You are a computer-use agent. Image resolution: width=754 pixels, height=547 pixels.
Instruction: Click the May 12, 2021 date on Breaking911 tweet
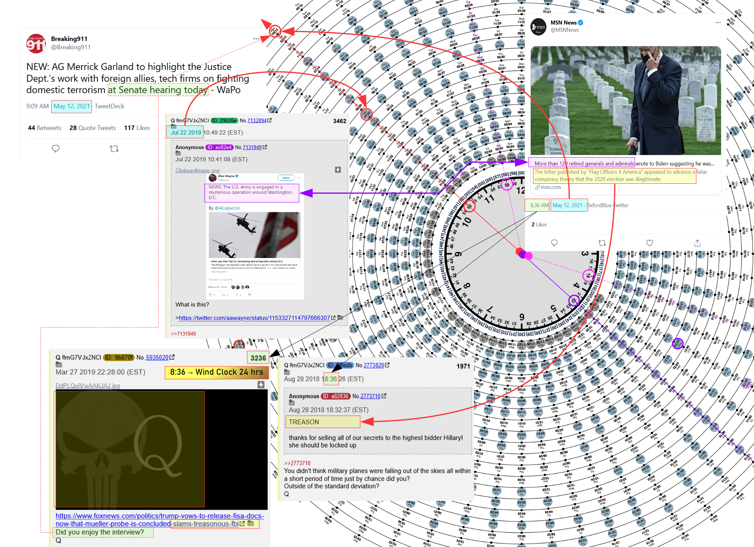[x=72, y=106]
